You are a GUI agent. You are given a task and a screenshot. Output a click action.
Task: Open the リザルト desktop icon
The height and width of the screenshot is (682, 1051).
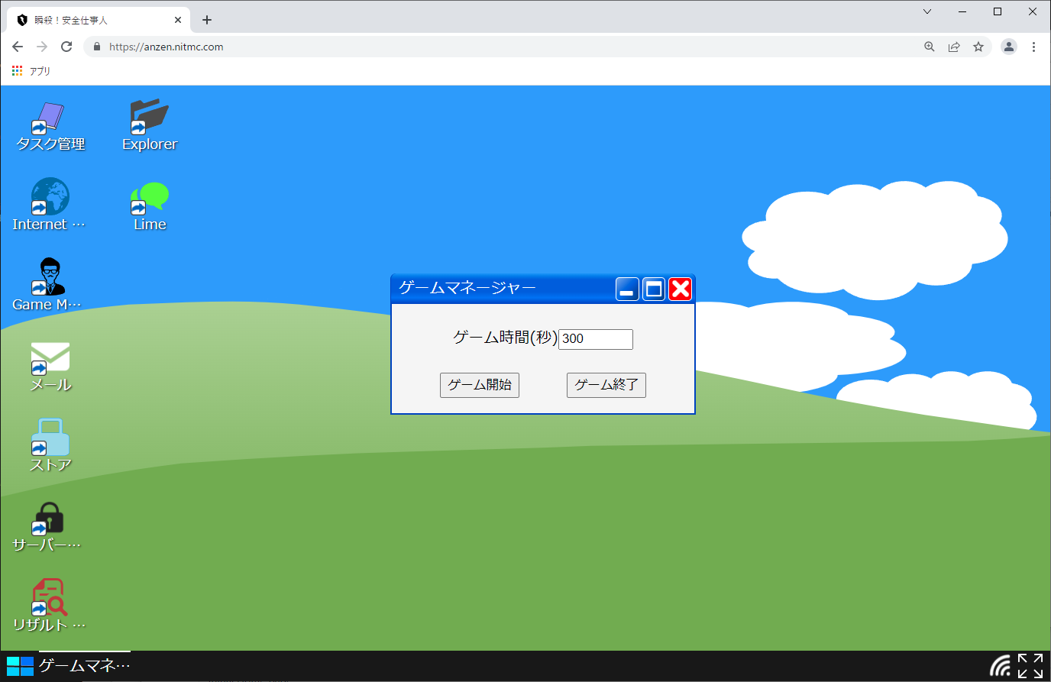pos(50,606)
